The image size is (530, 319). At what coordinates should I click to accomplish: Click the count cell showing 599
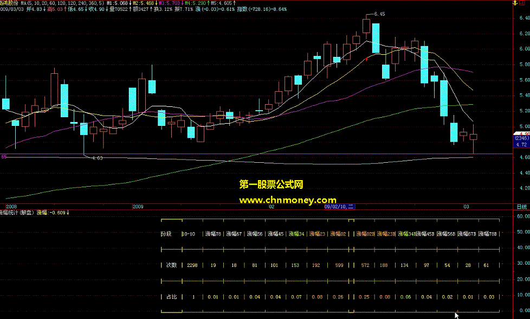pos(339,265)
